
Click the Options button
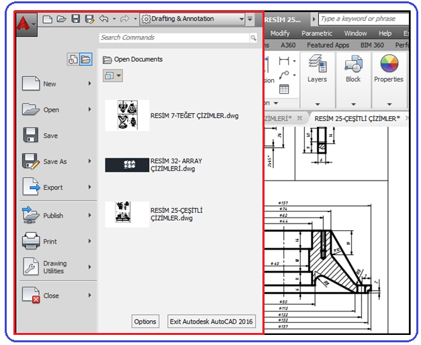(x=145, y=322)
